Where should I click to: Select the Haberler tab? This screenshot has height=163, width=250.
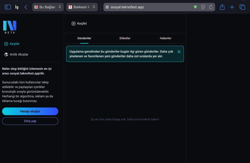166,38
